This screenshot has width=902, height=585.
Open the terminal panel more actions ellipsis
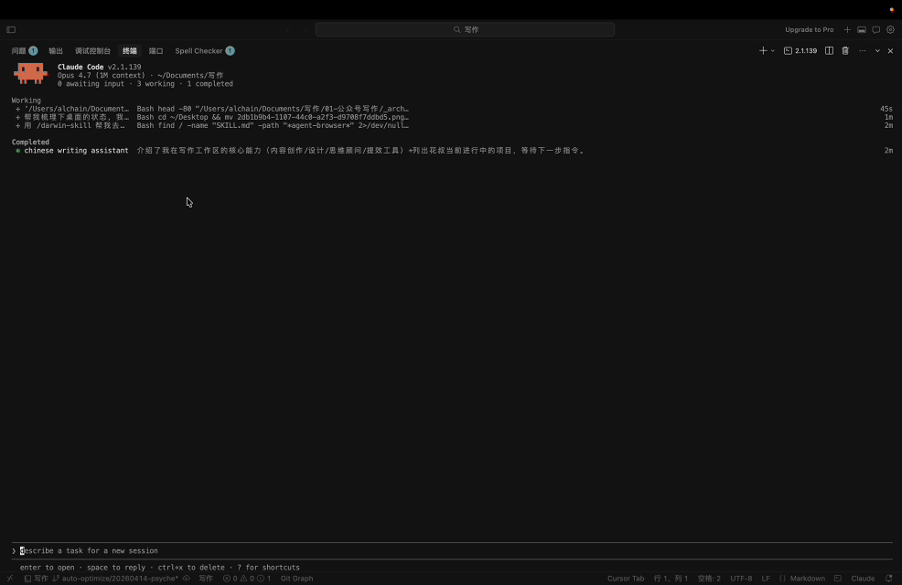[x=863, y=51]
